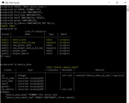Maximize the SQL Shell (psql) window
This screenshot has height=103, width=129.
tap(117, 2)
